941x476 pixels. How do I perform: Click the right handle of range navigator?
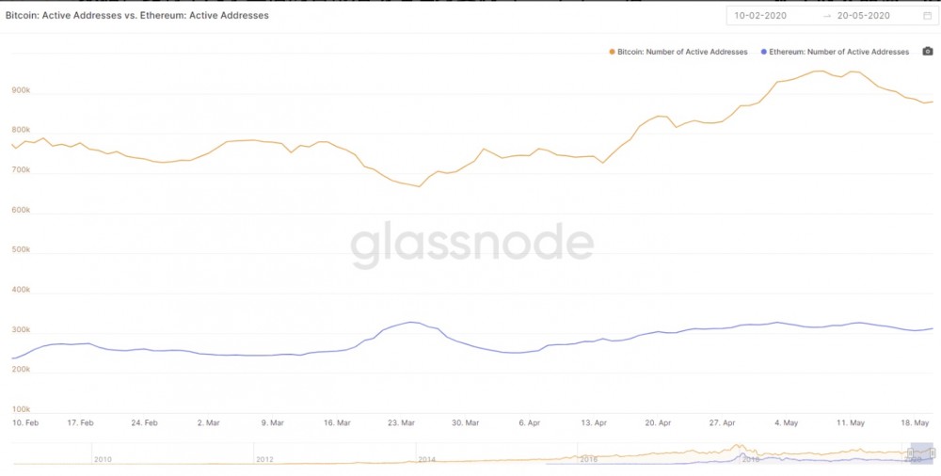click(x=933, y=453)
